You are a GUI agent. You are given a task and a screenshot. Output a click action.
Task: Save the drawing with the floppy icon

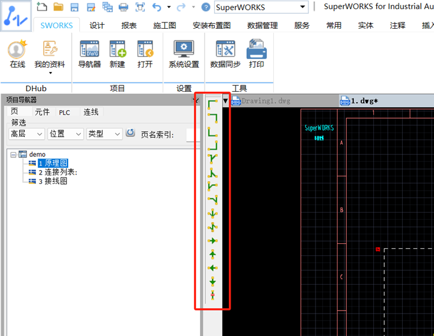pyautogui.click(x=75, y=7)
